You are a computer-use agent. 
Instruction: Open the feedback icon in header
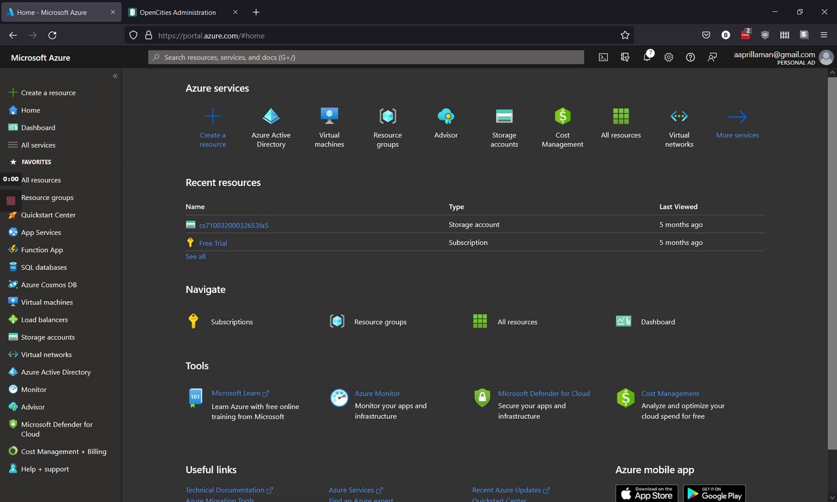(712, 58)
